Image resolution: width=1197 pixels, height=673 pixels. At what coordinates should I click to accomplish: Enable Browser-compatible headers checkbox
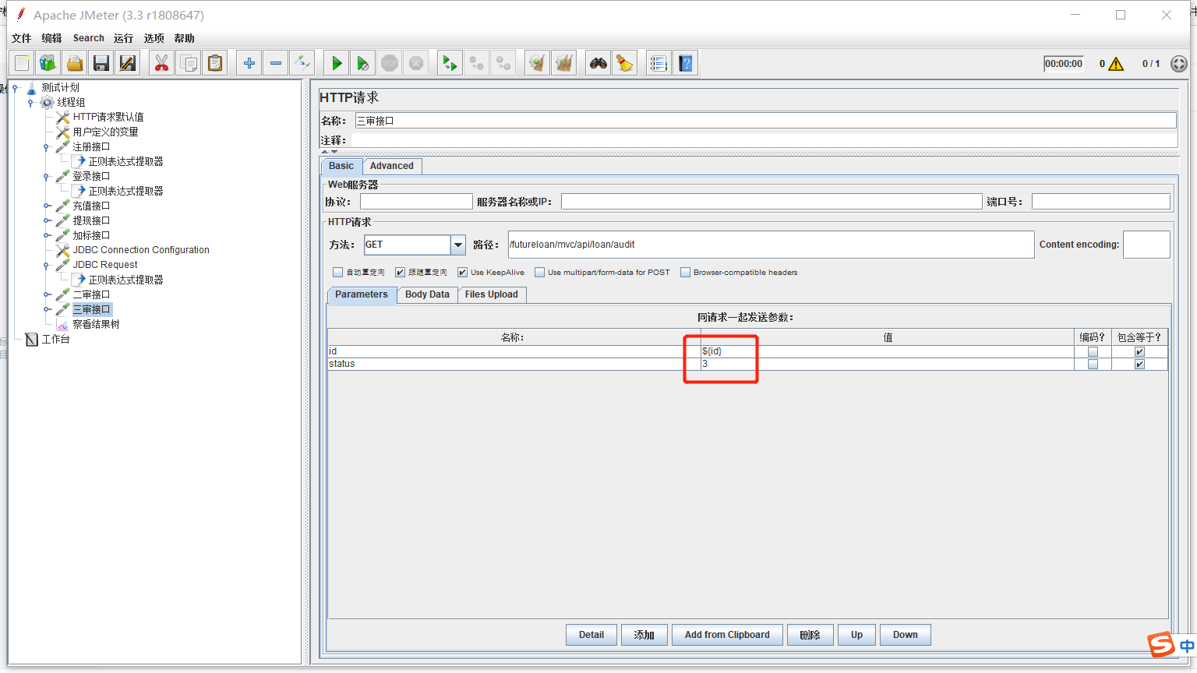click(x=685, y=273)
